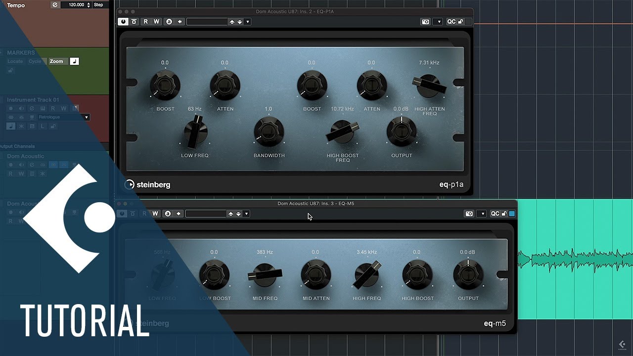Image resolution: width=633 pixels, height=356 pixels.
Task: Load next preset in EQ-M5 toolbar
Action: pos(238,214)
